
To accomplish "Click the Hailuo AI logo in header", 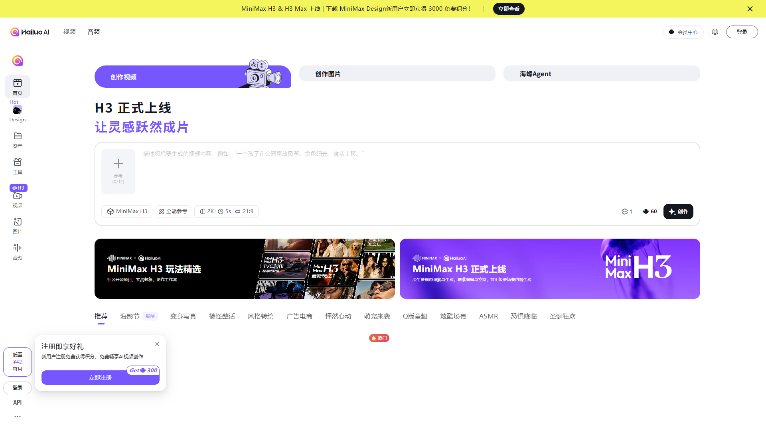I will [x=30, y=32].
